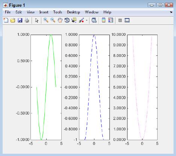Click the Link Plot icon

pos(94,20)
